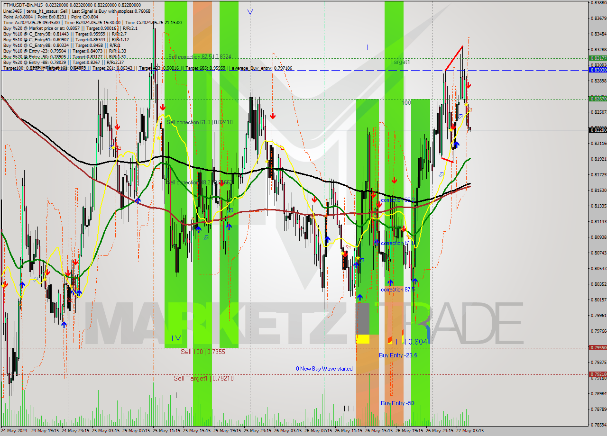The image size is (607, 436).
Task: Click the '0 New Buy Wave started' label
Action: (x=324, y=368)
